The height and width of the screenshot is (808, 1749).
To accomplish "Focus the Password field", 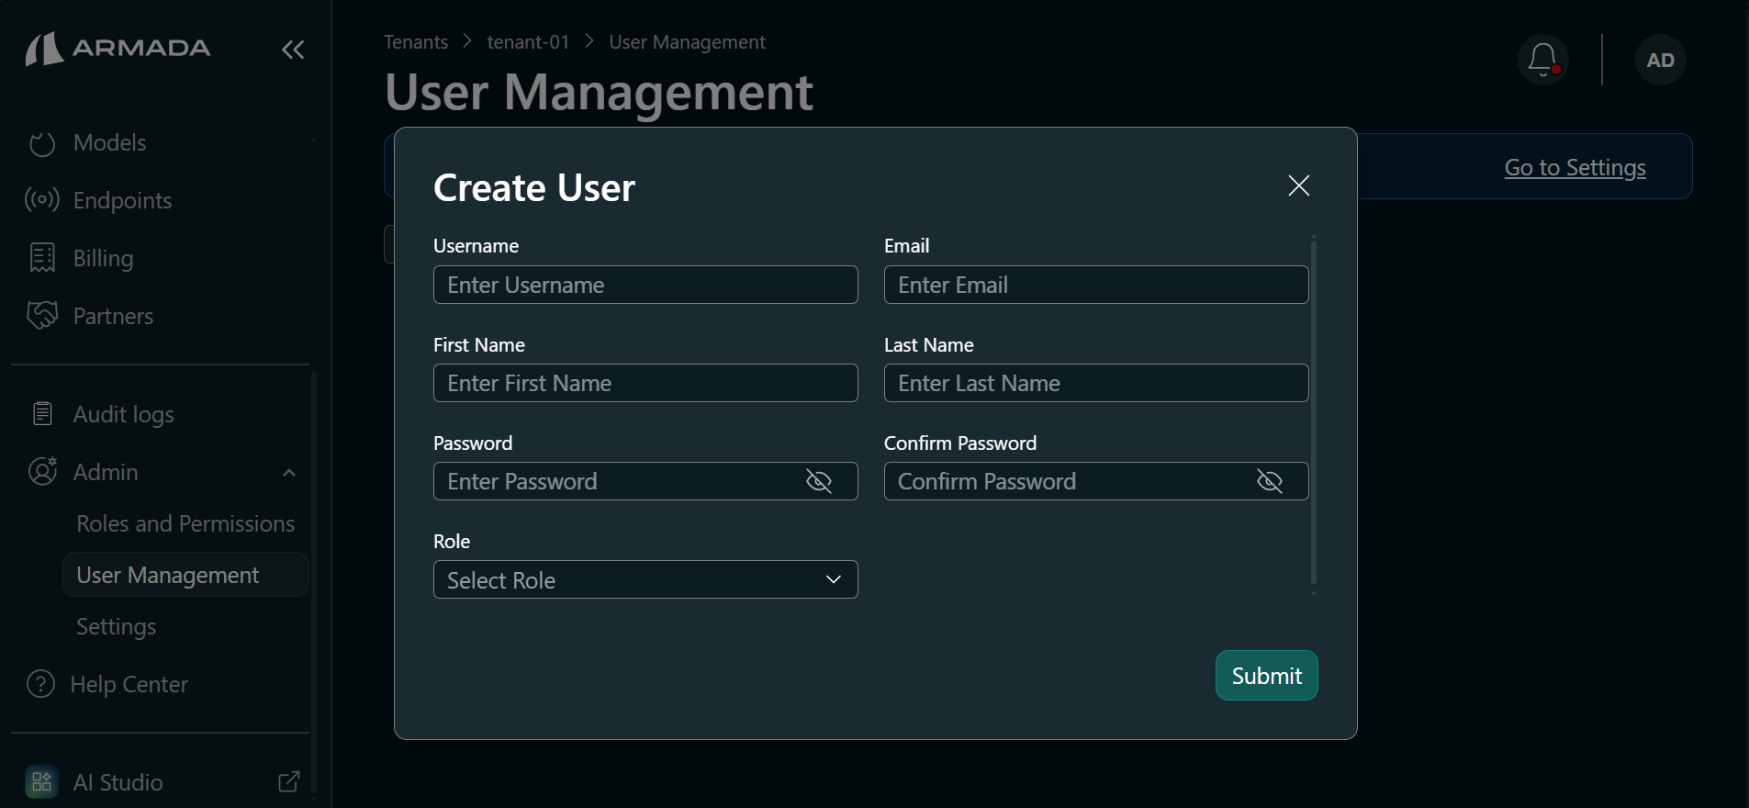I will [x=645, y=481].
